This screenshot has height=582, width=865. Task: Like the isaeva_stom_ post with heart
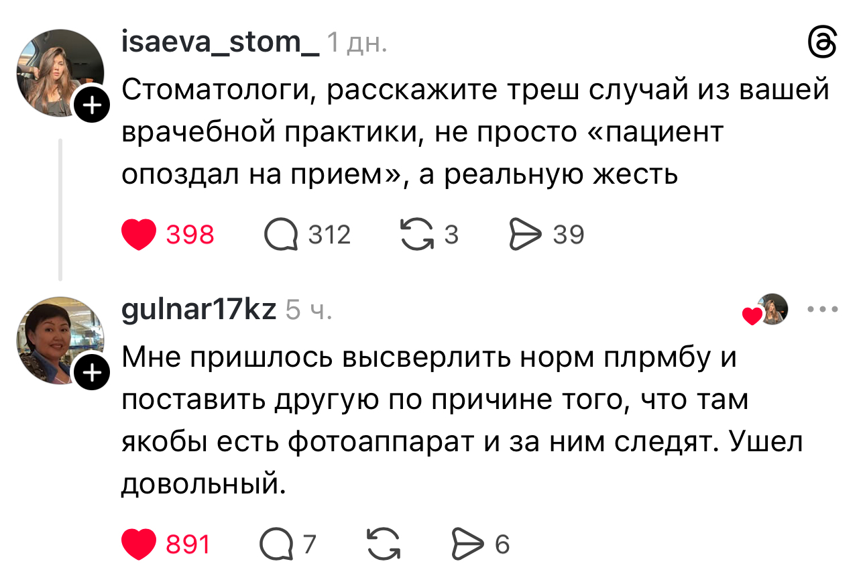coord(139,235)
